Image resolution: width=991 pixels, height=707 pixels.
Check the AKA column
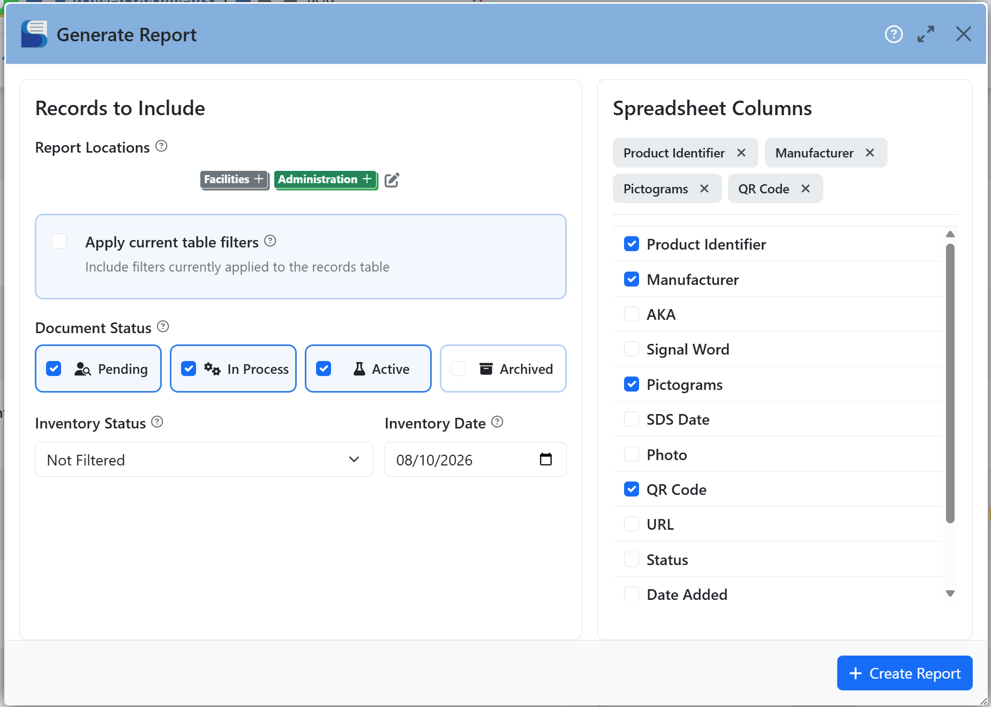[x=632, y=314]
